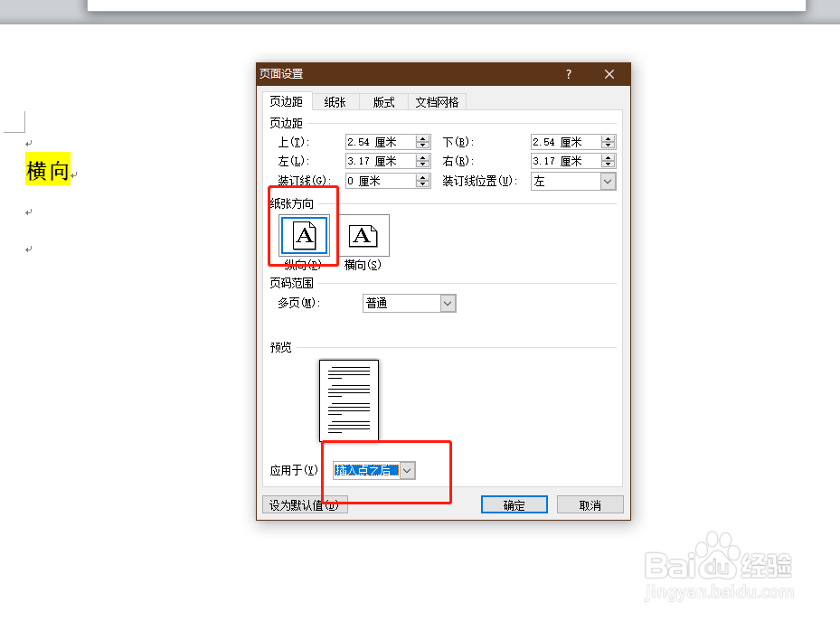The height and width of the screenshot is (621, 840).
Task: Switch to the 页边距 tab
Action: (287, 101)
